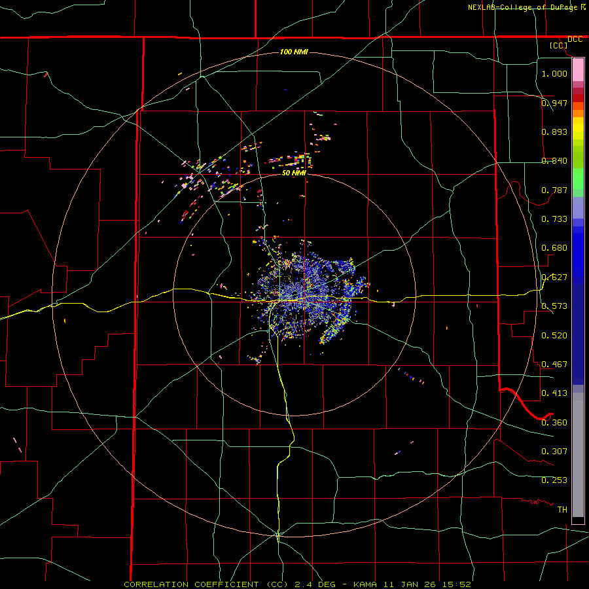
Task: Click the 0.733 scale value
Action: 554,219
